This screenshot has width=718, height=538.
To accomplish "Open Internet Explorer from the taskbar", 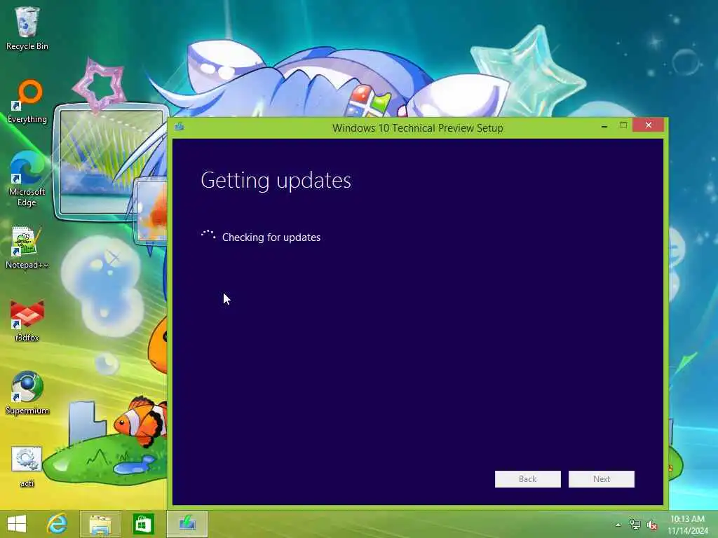I will (57, 524).
